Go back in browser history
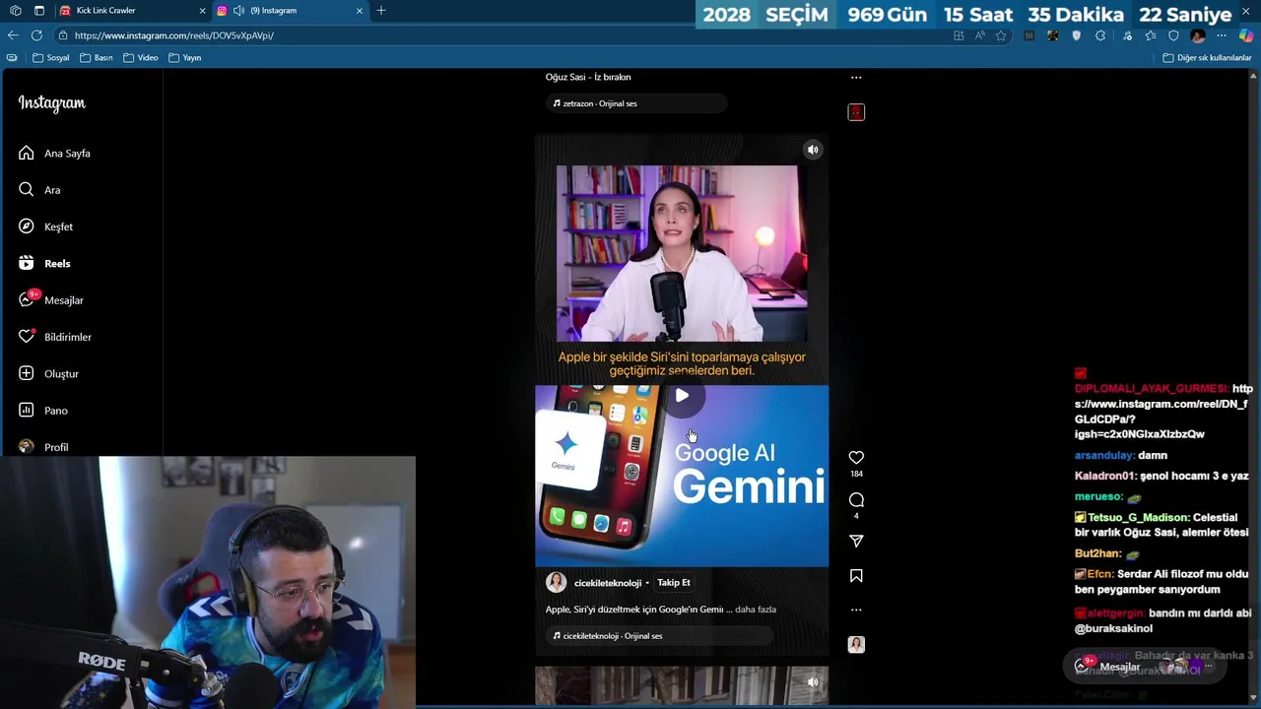Image resolution: width=1261 pixels, height=709 pixels. [13, 35]
